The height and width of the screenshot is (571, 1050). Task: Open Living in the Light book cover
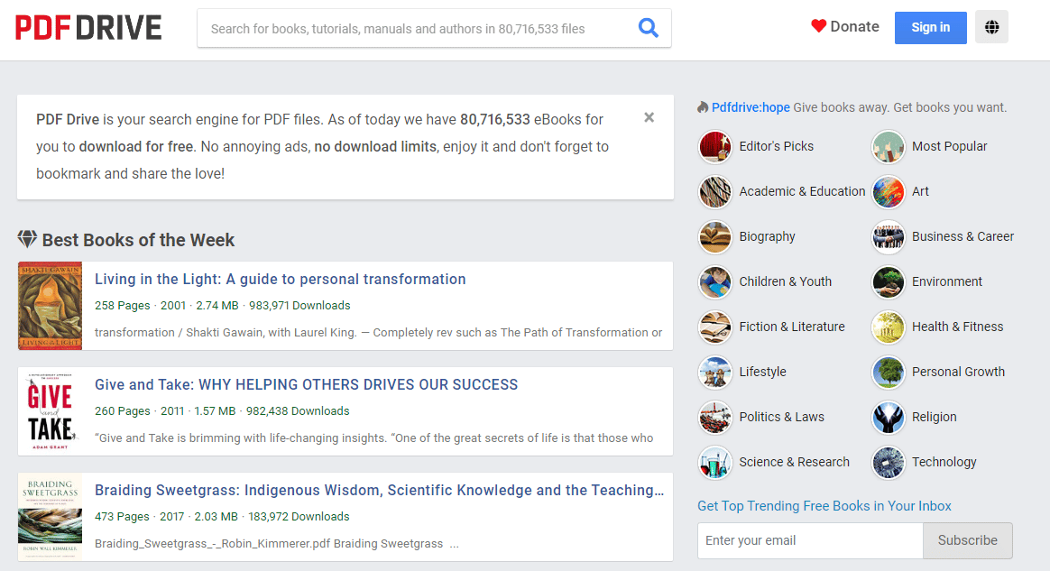point(50,306)
